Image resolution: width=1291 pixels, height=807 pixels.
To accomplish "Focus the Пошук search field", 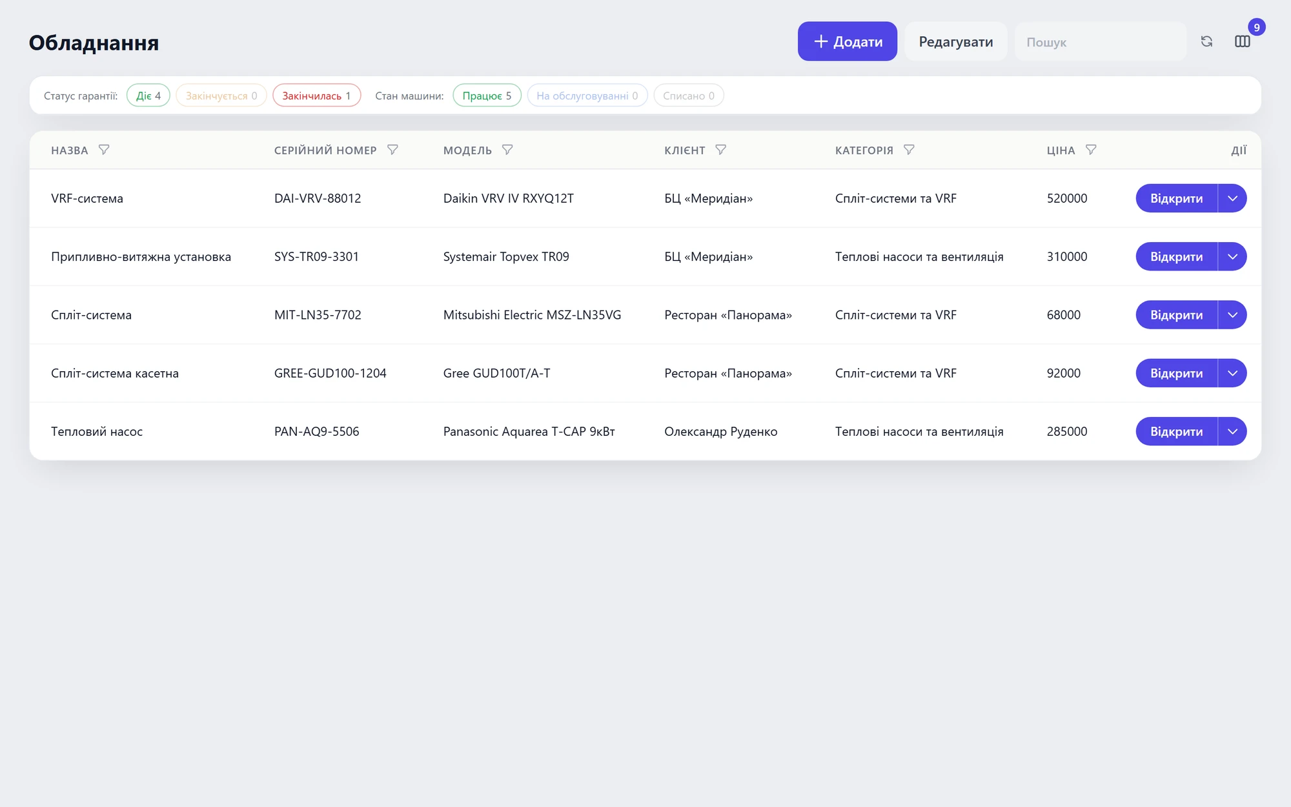I will 1101,41.
